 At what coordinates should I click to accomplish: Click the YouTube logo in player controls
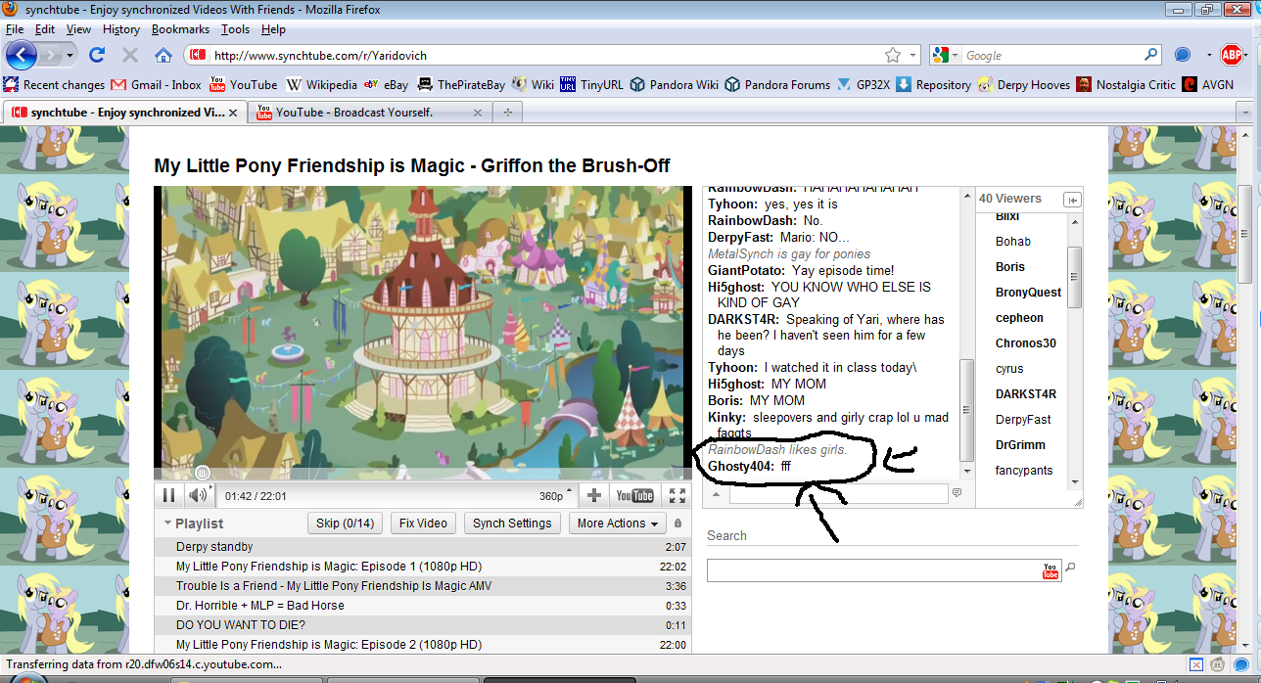(634, 495)
